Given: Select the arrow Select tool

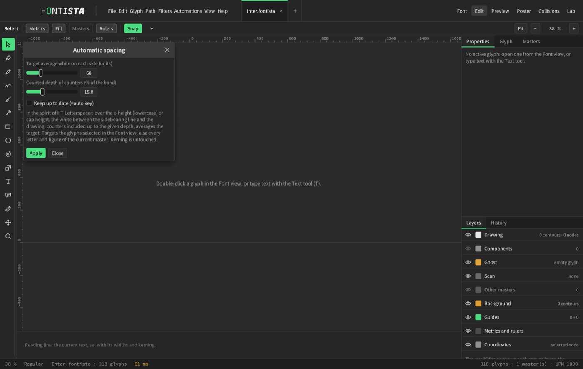Looking at the screenshot, I should tap(8, 44).
